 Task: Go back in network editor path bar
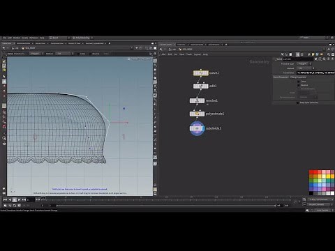coord(161,50)
